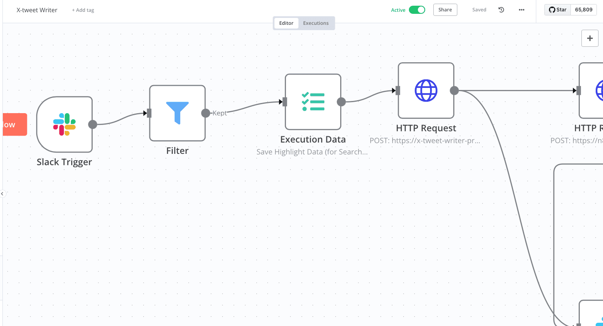The image size is (603, 326).
Task: Click the 65,809 GitHub star count
Action: click(584, 10)
